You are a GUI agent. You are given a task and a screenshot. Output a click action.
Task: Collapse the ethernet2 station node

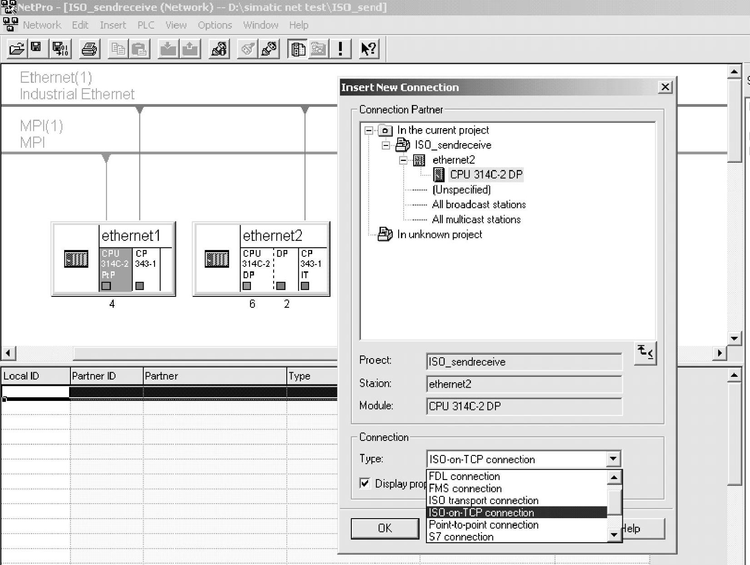tap(403, 160)
